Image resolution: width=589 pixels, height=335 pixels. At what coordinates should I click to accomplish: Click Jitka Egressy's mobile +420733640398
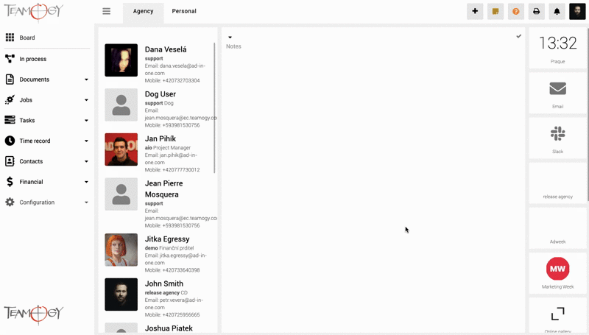(x=181, y=270)
